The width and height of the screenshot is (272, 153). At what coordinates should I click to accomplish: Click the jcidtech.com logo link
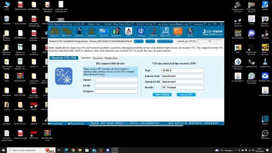[x=212, y=32]
